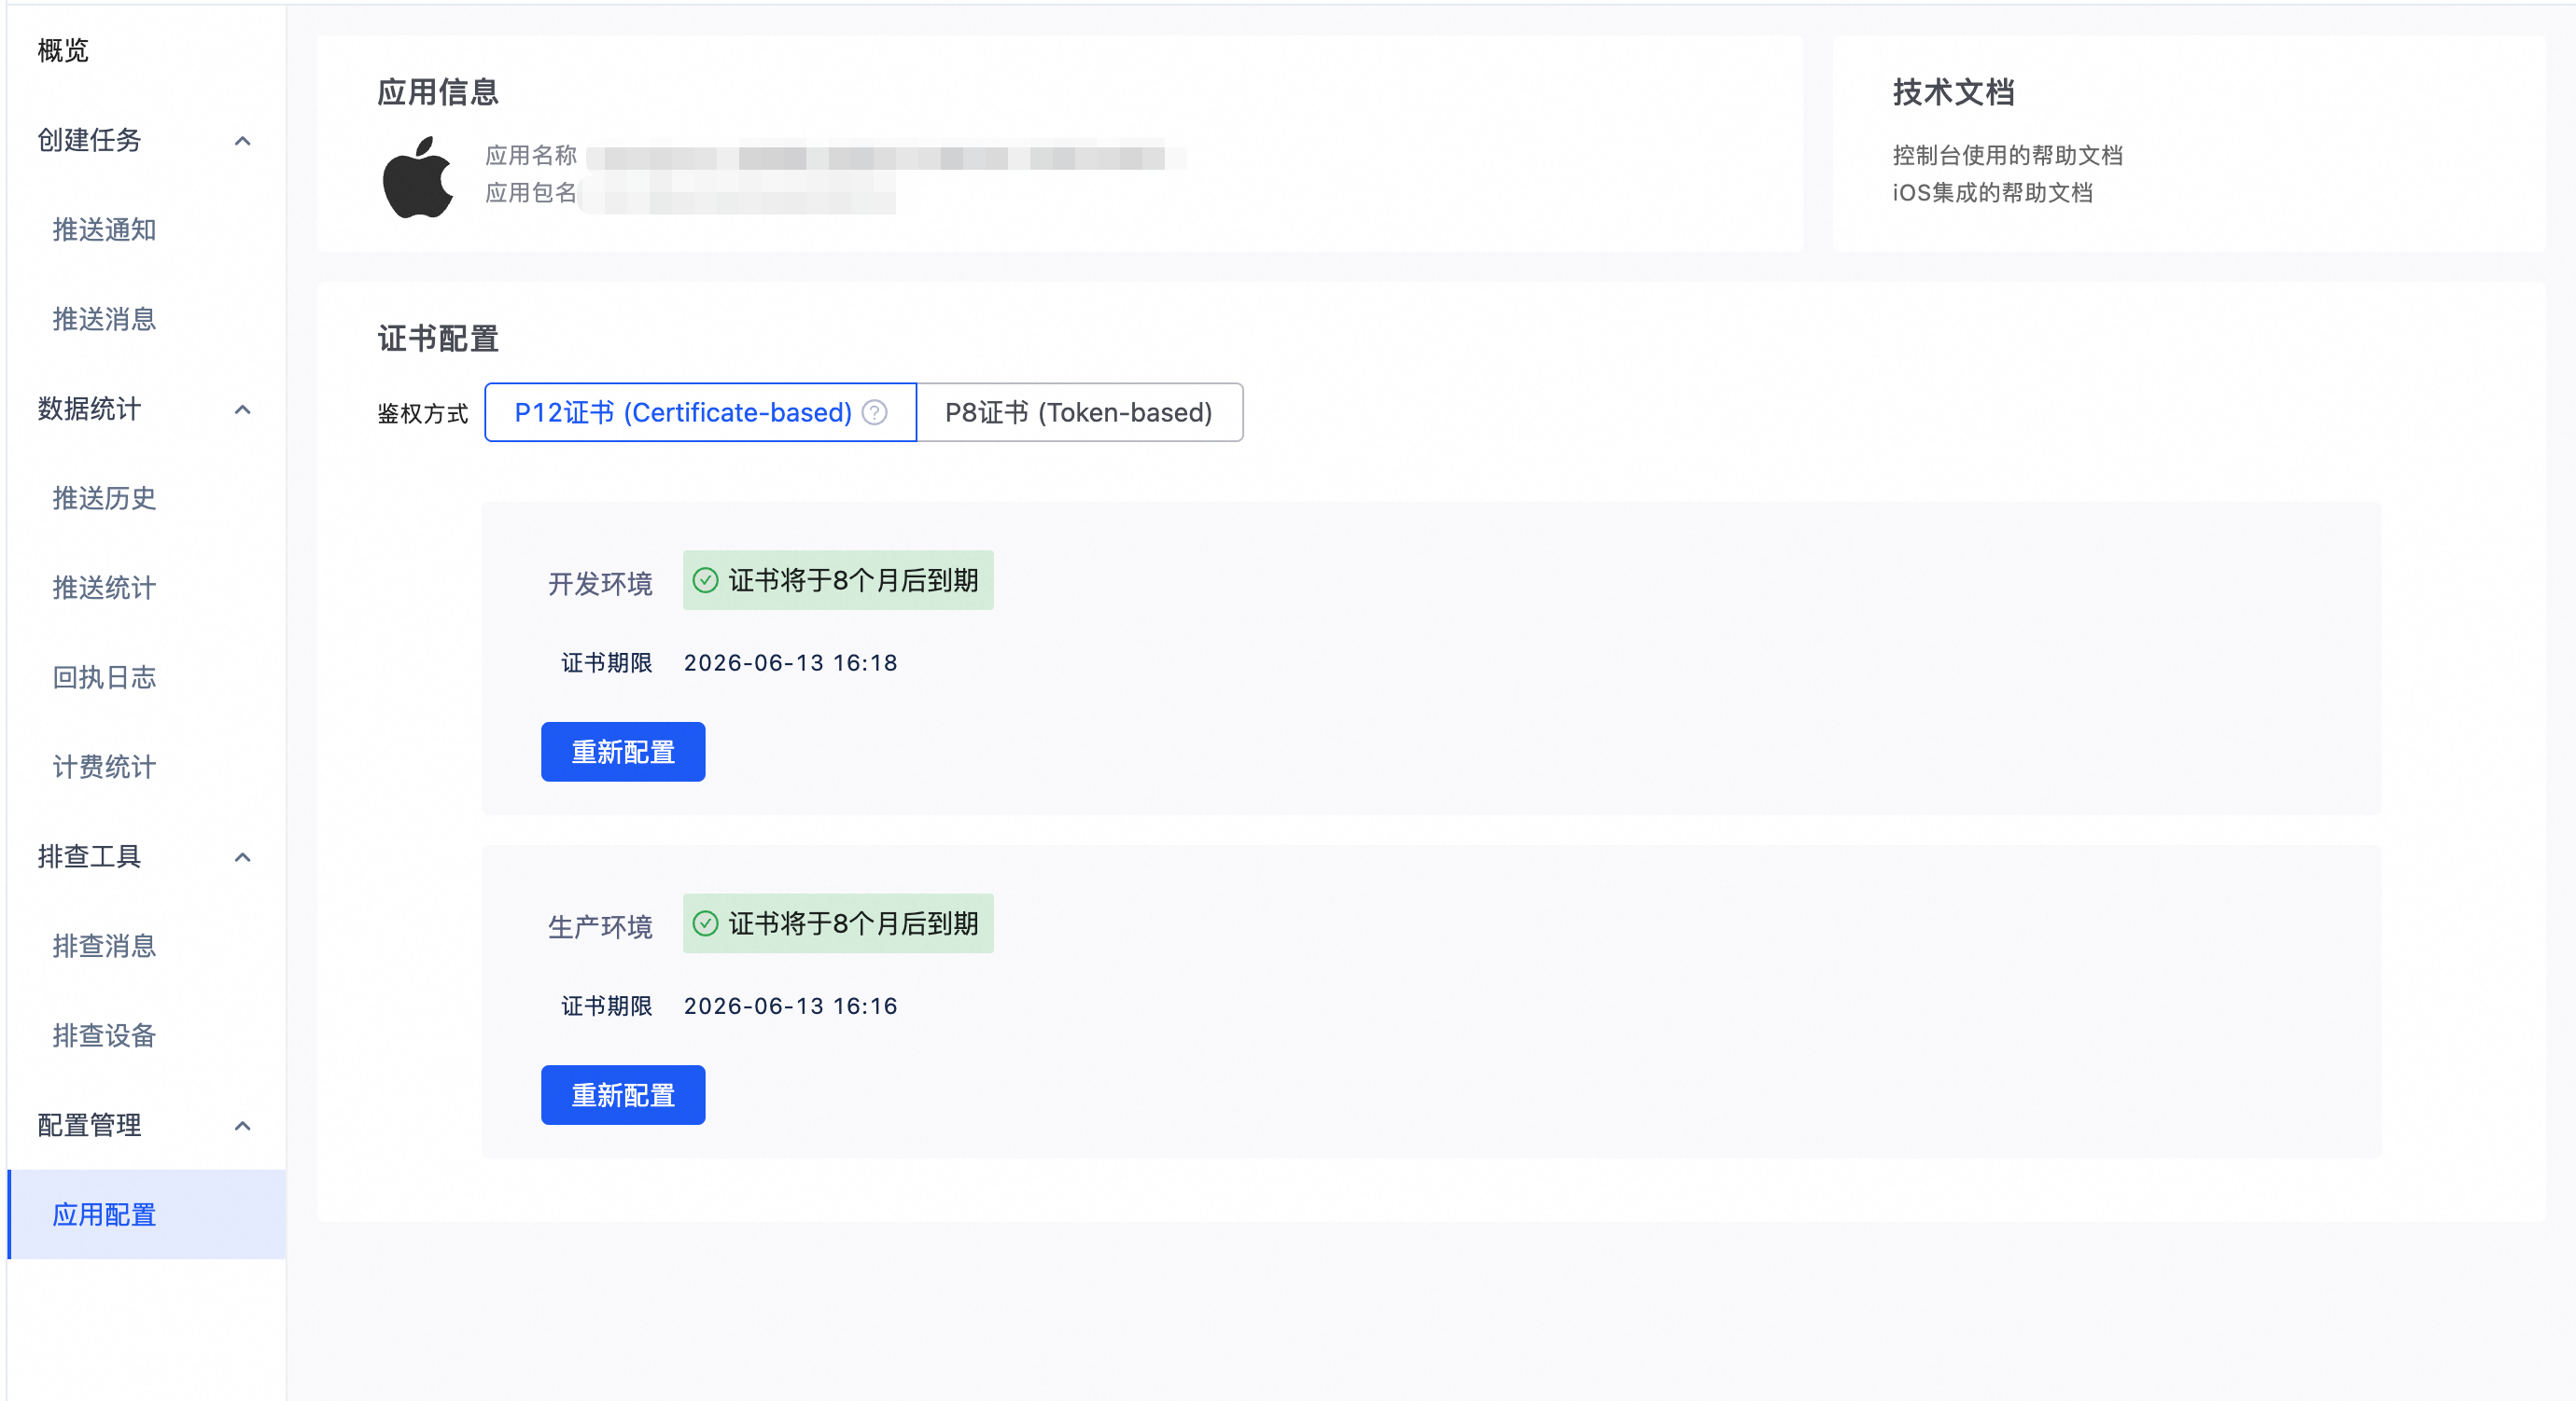Viewport: 2576px width, 1401px height.
Task: Click 重新配置 for 生产环境 certificate
Action: [623, 1095]
